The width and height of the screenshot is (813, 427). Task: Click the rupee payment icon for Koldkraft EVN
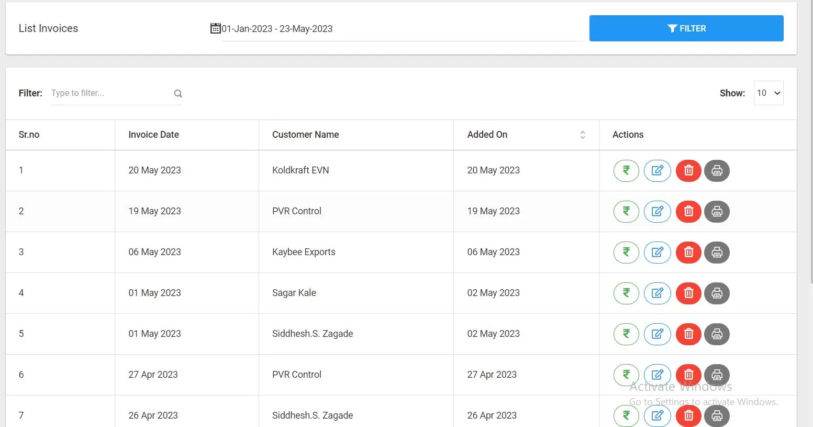[x=626, y=171]
